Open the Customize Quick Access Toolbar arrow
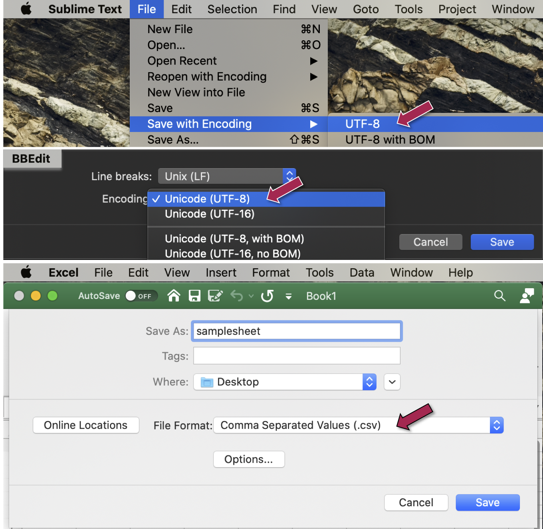Screen dimensions: 543x529 tap(288, 296)
